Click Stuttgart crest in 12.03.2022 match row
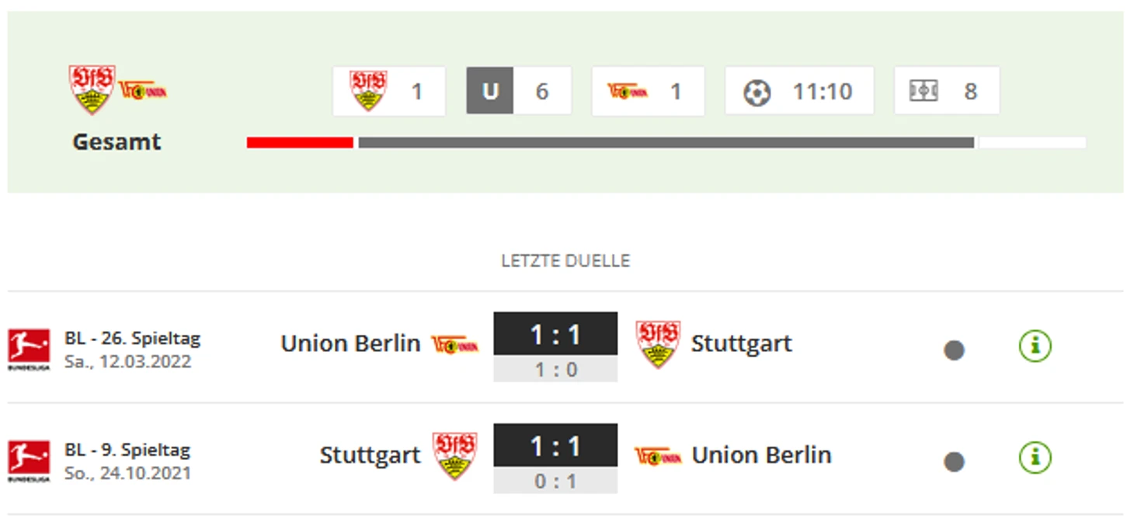This screenshot has height=522, width=1134. 658,344
